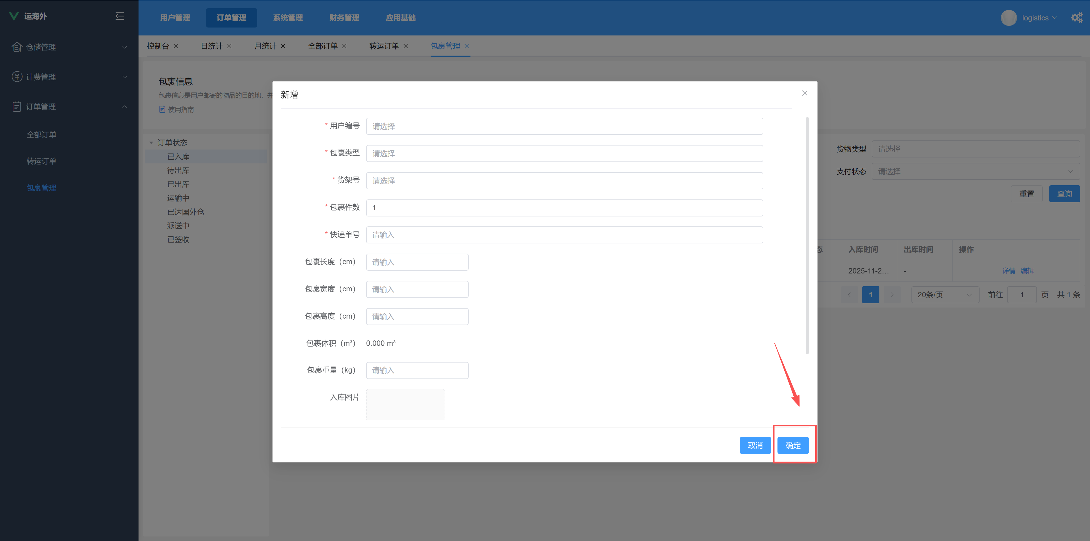
Task: Close the 日统计 tab
Action: 229,46
